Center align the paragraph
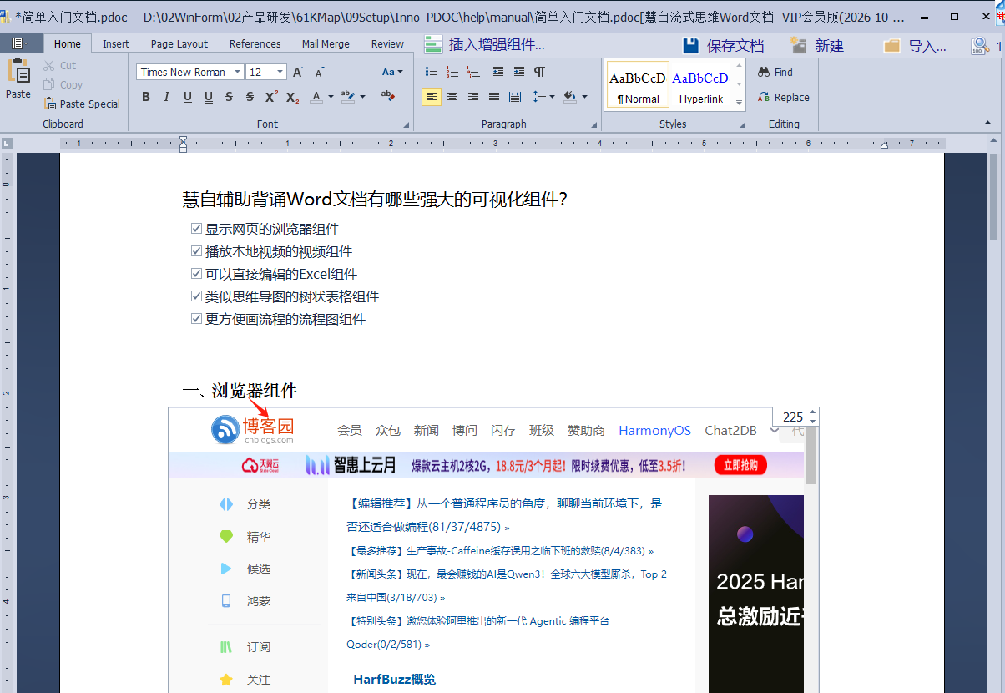The width and height of the screenshot is (1005, 693). (452, 97)
